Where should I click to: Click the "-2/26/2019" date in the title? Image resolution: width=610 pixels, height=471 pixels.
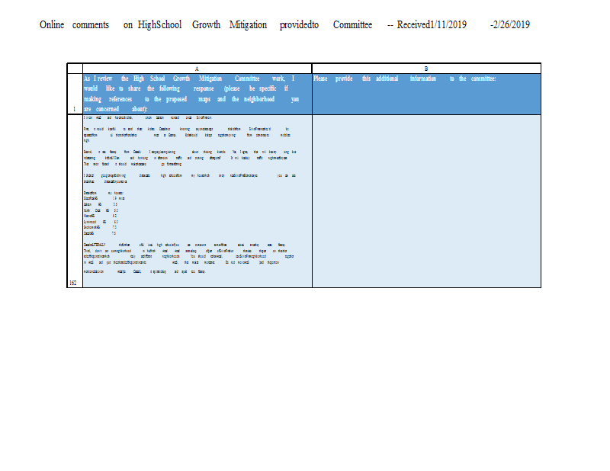click(510, 25)
